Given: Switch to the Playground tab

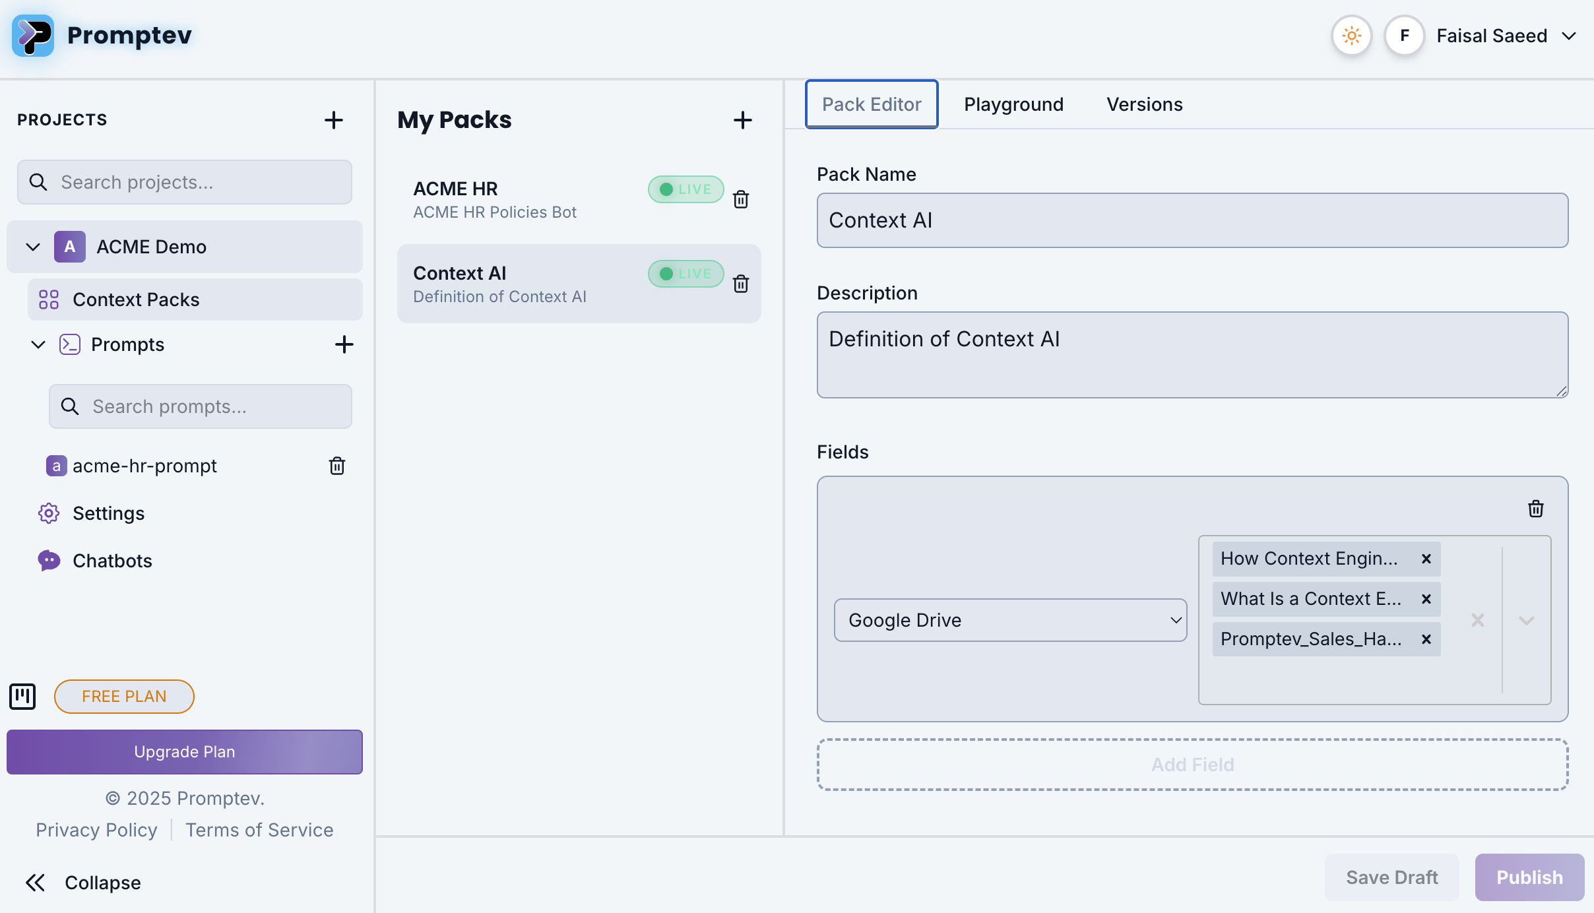Looking at the screenshot, I should tap(1013, 104).
